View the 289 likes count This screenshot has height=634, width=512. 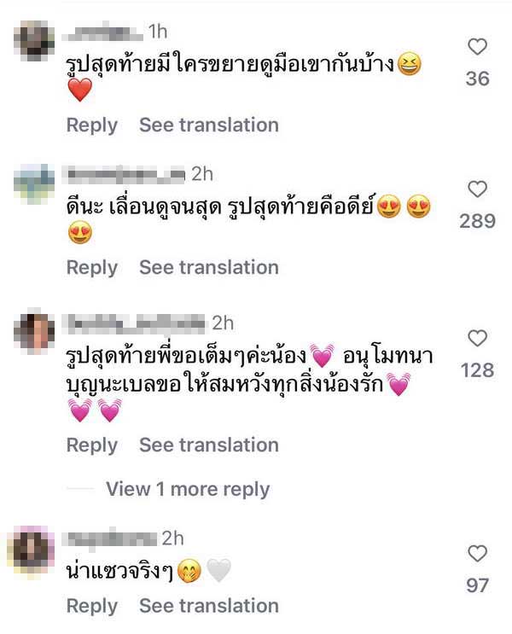click(x=477, y=221)
